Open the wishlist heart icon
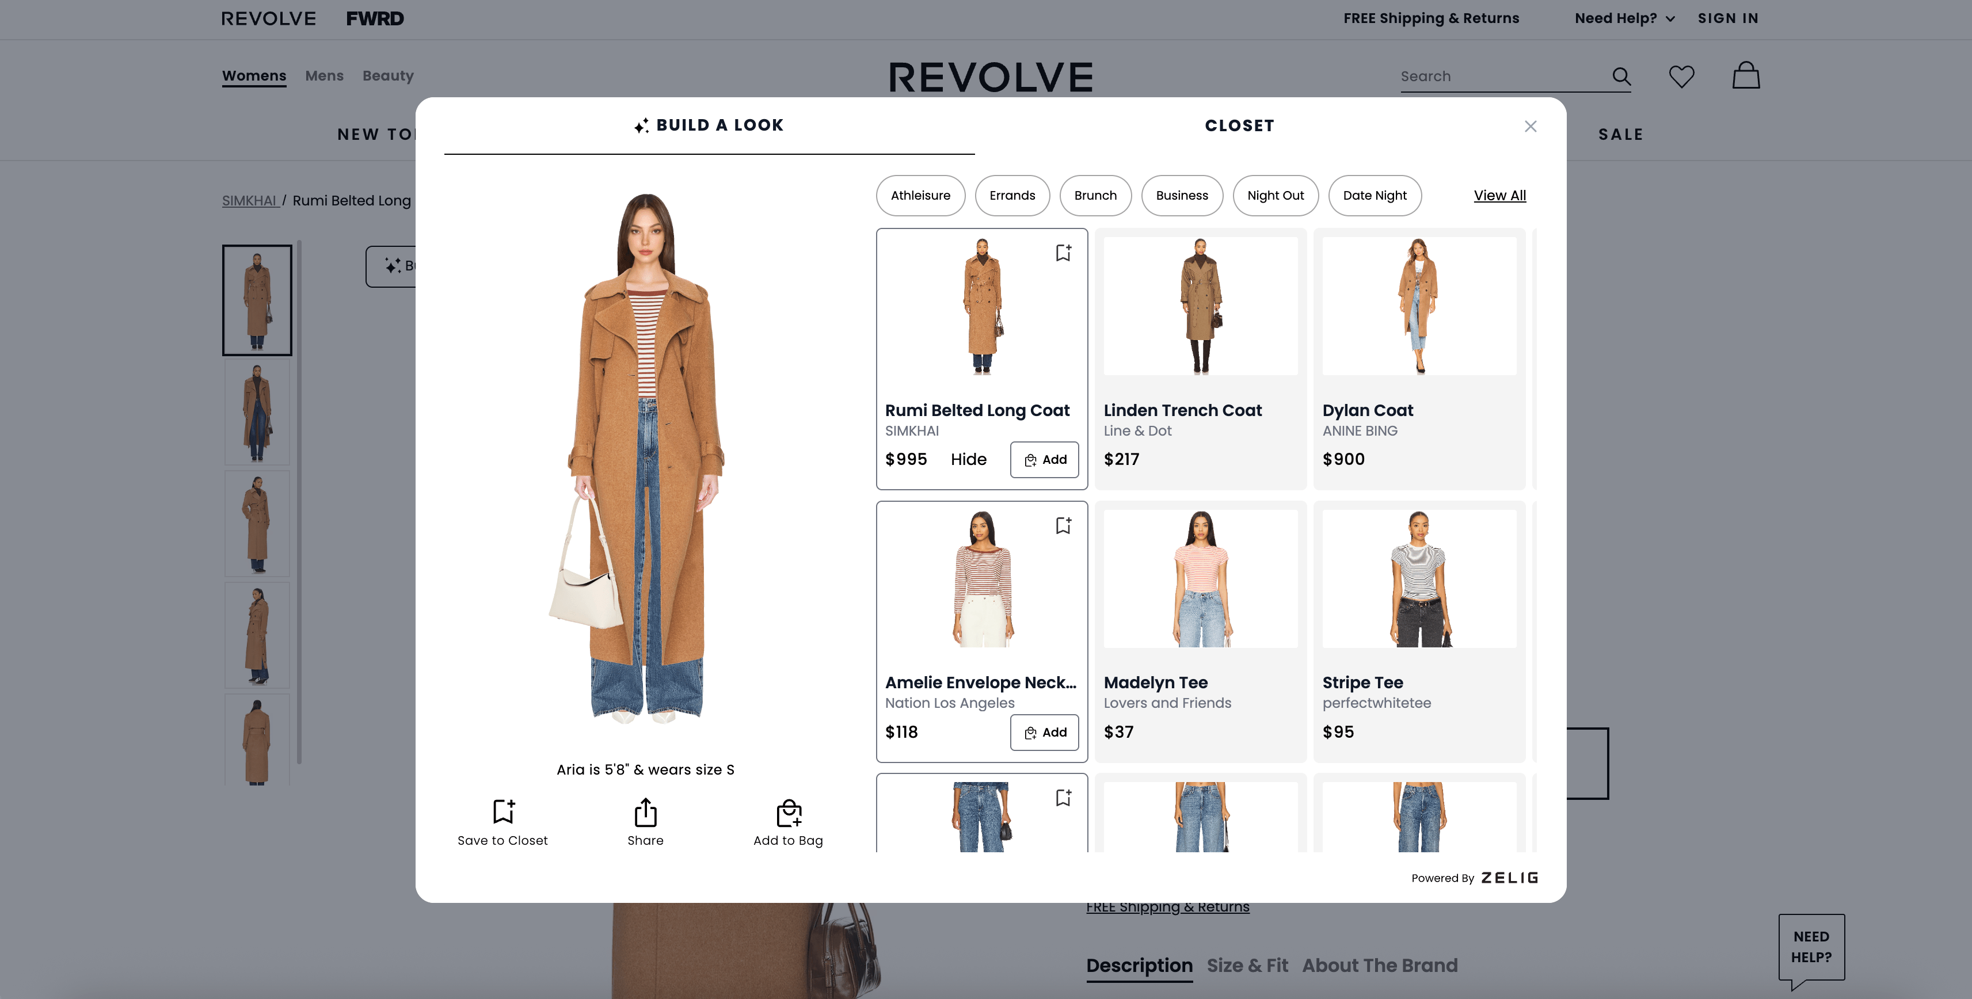This screenshot has width=1972, height=999. coord(1681,76)
